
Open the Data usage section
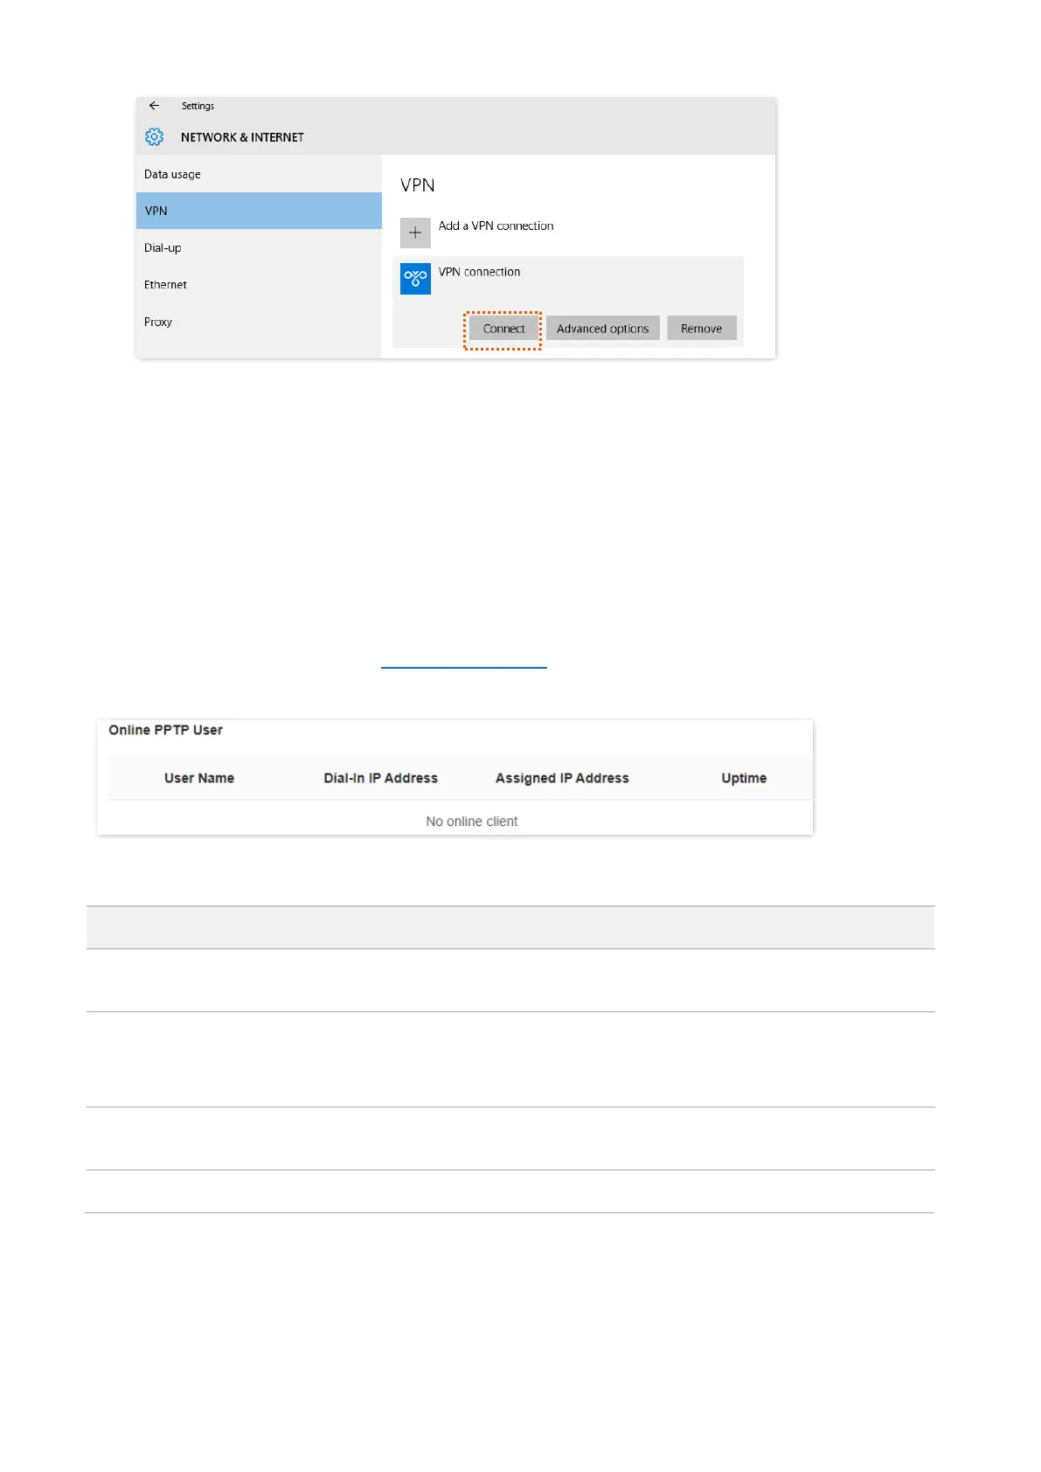click(172, 175)
